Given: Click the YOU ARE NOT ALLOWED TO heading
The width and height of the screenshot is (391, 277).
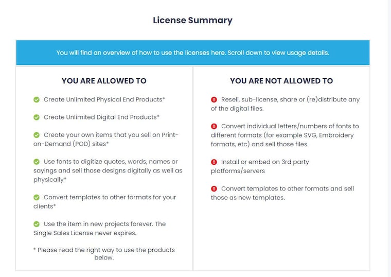Looking at the screenshot, I should pos(281,81).
